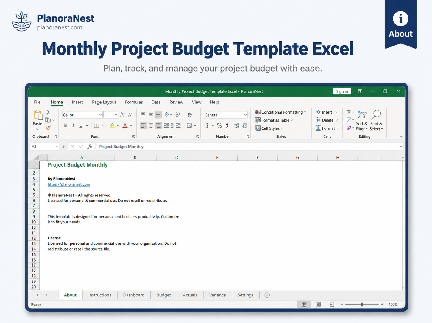This screenshot has width=432, height=323.
Task: Collapse the ribbon with up chevron
Action: (401, 136)
